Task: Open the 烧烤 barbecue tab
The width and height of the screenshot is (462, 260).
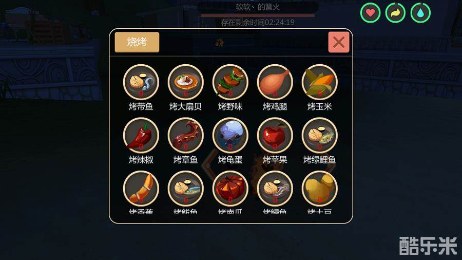Action: point(137,42)
